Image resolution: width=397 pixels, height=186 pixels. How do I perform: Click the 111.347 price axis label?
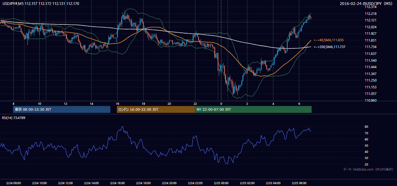tap(371, 74)
